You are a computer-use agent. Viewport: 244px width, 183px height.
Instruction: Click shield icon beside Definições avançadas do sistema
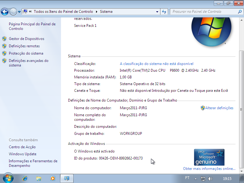4,61
